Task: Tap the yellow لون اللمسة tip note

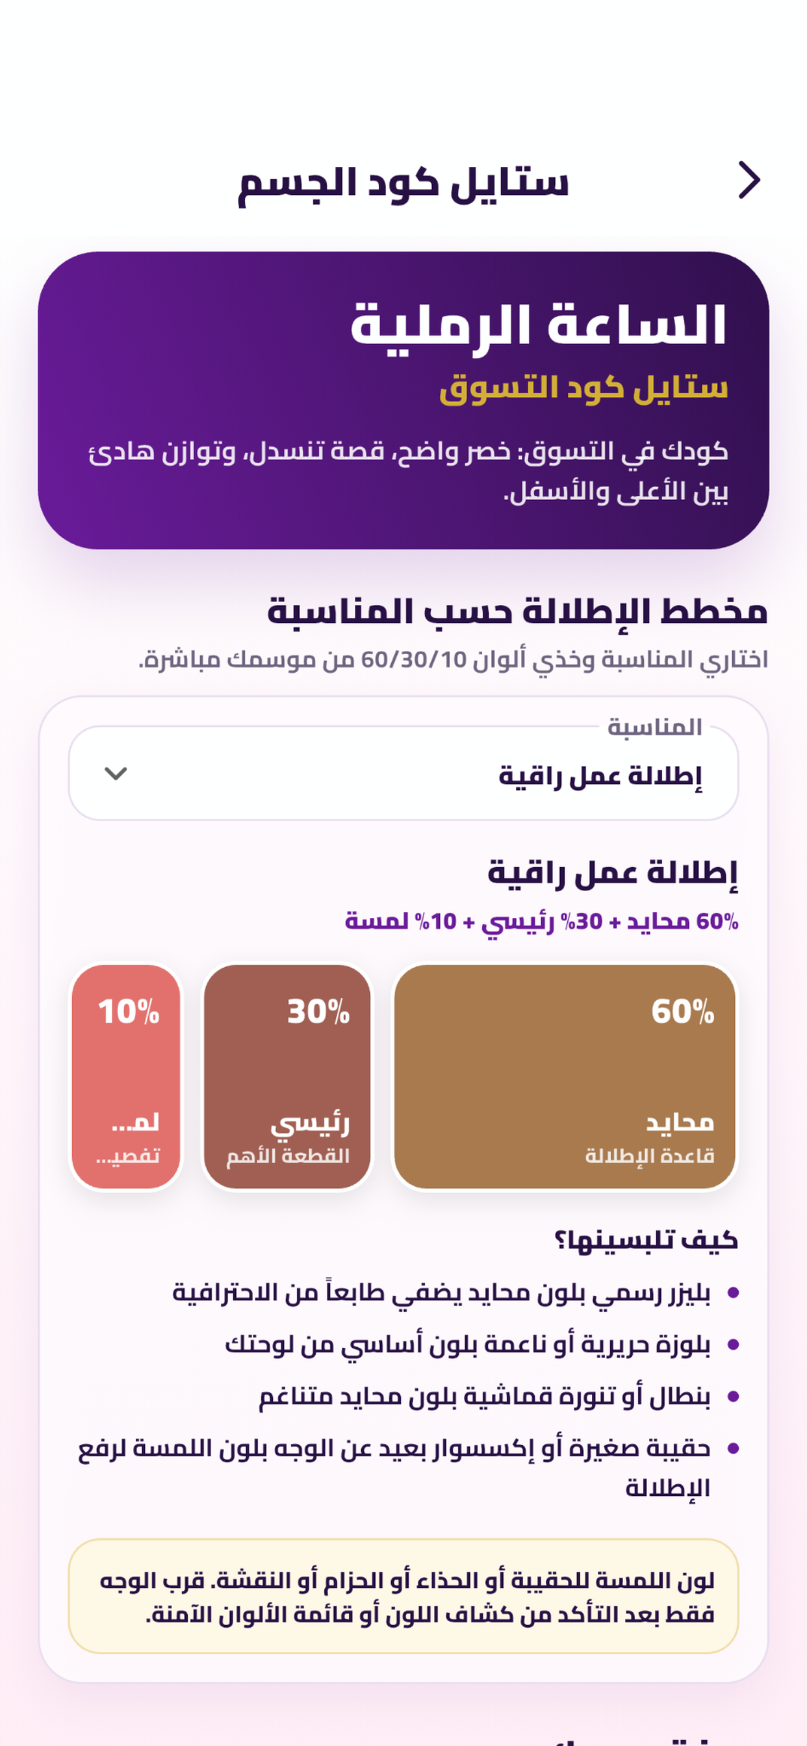Action: click(403, 1596)
